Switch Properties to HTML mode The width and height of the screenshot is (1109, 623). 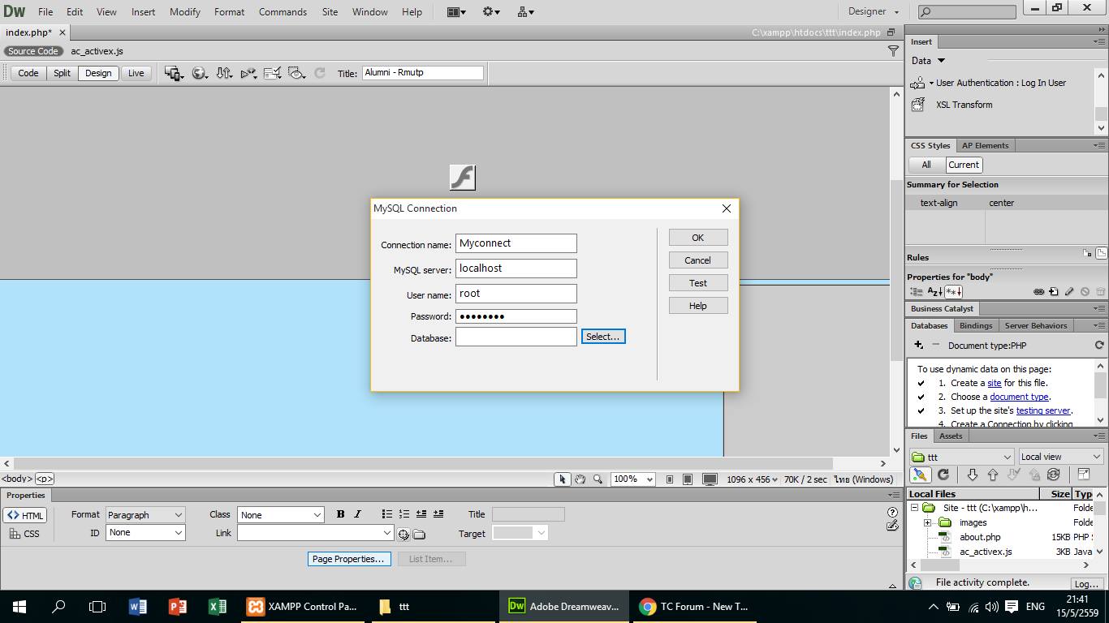click(x=25, y=515)
